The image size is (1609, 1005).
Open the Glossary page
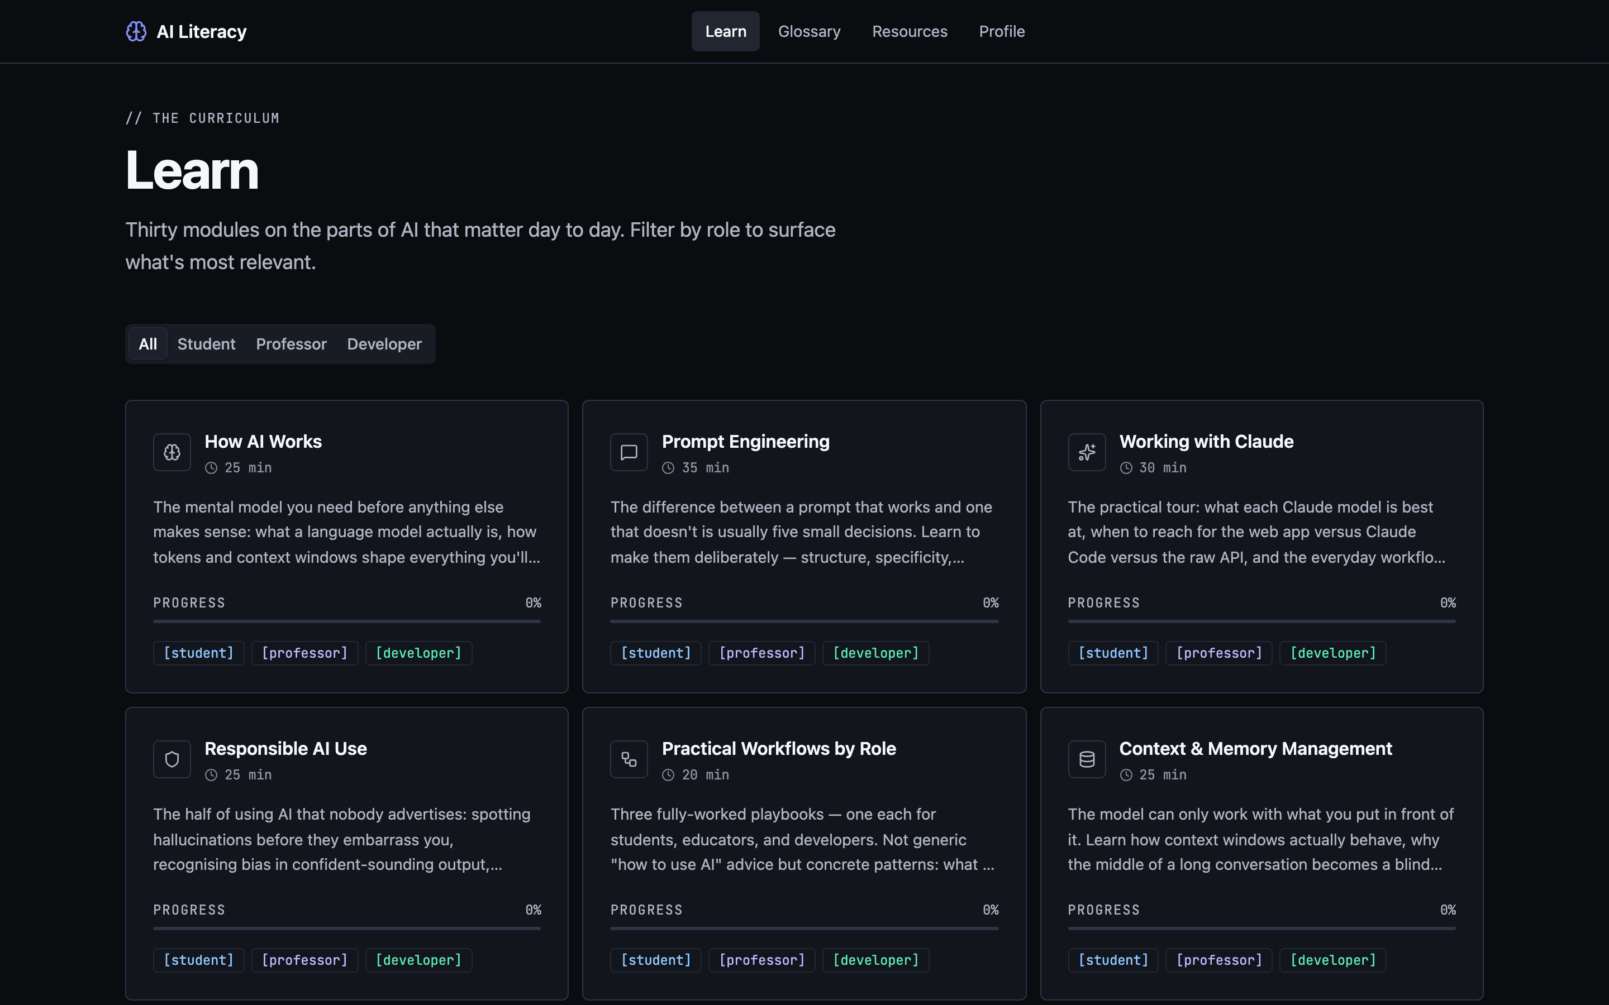[809, 31]
